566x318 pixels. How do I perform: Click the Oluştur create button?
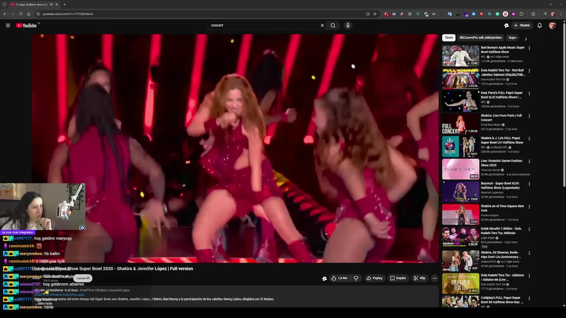pyautogui.click(x=522, y=25)
